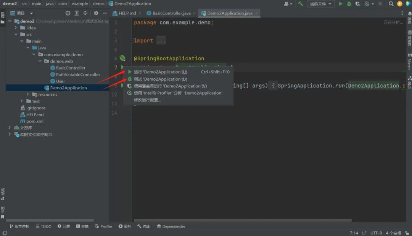
Task: Open Terminal tool window
Action: coord(82,226)
